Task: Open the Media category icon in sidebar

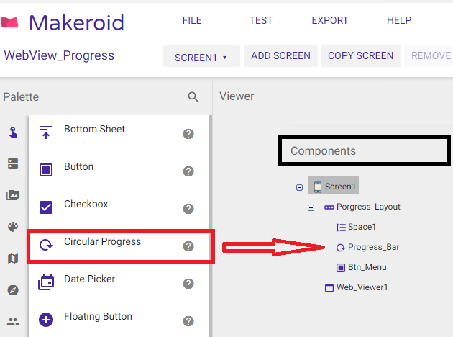Action: (13, 195)
